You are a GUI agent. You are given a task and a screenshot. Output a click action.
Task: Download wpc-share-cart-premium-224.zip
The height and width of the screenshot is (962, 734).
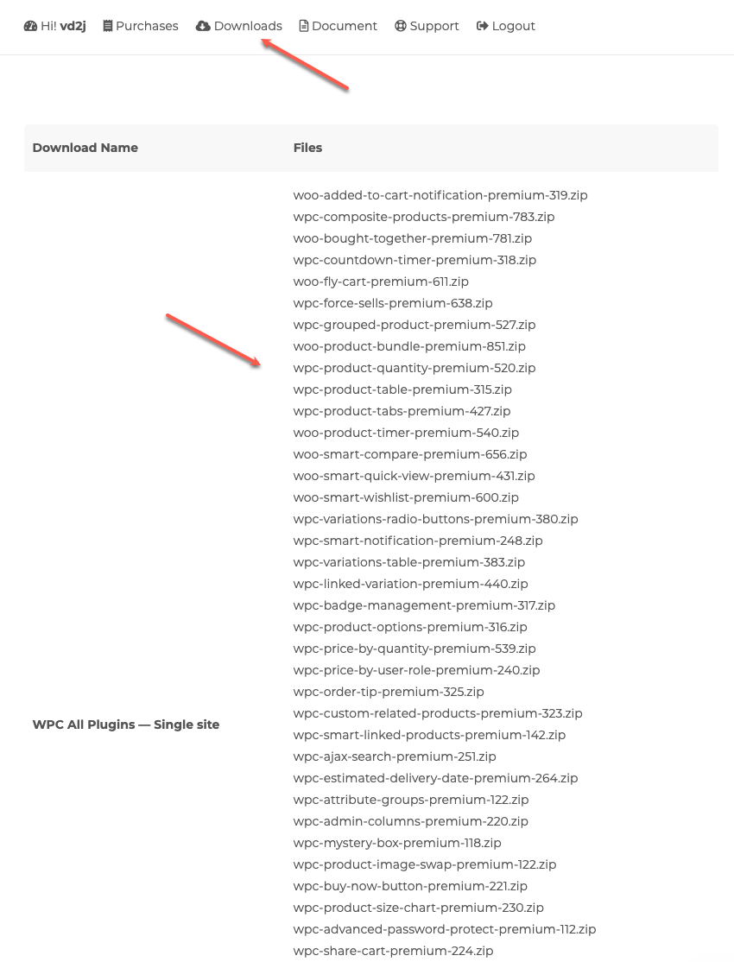pos(393,951)
